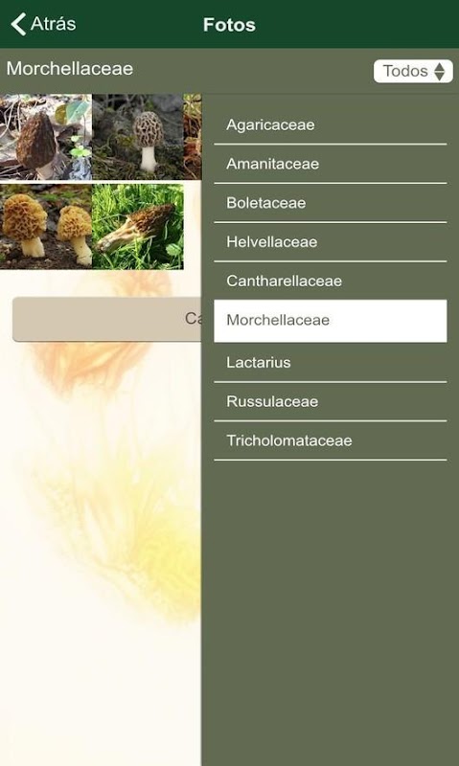The image size is (459, 766).
Task: Select the highlighted Morchellaceae item
Action: coord(331,321)
